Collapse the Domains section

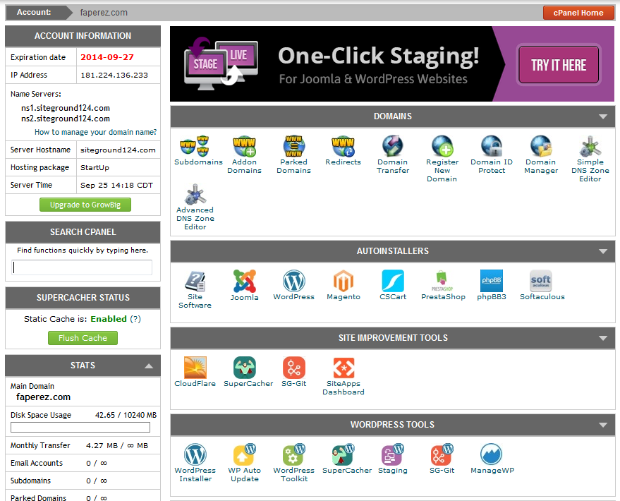[x=603, y=116]
